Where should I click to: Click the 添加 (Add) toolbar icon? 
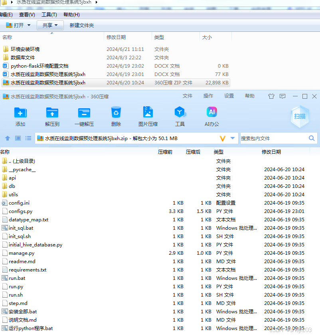point(20,115)
